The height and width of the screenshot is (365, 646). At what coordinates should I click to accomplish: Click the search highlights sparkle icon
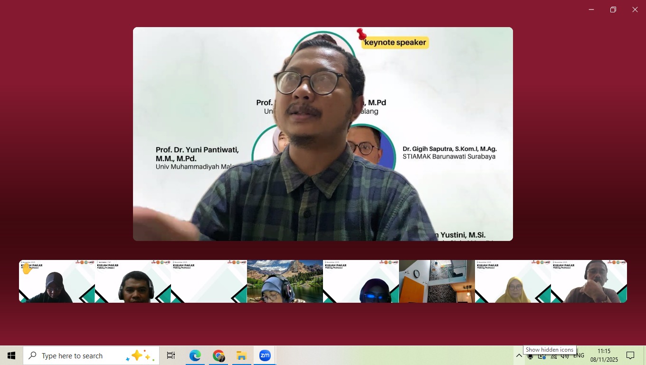(x=138, y=355)
